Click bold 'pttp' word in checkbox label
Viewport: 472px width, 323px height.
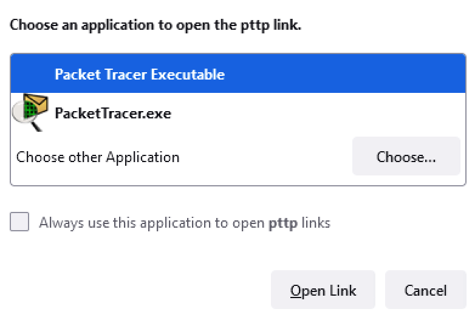[282, 224]
